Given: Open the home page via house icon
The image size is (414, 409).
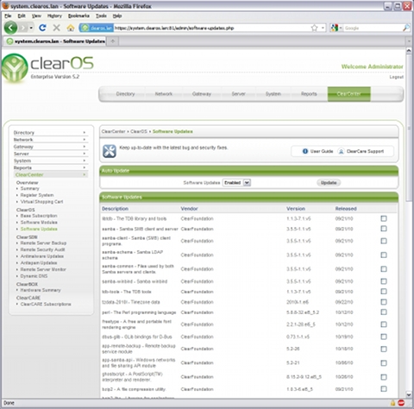Looking at the screenshot, I should [71, 28].
